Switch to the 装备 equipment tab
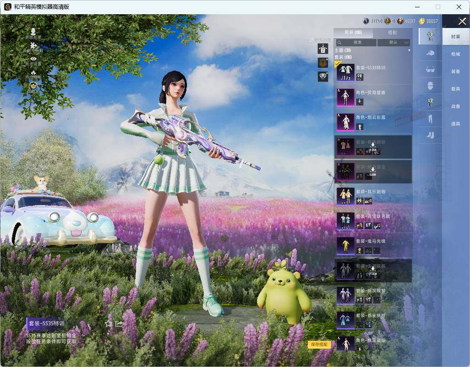 (x=456, y=72)
